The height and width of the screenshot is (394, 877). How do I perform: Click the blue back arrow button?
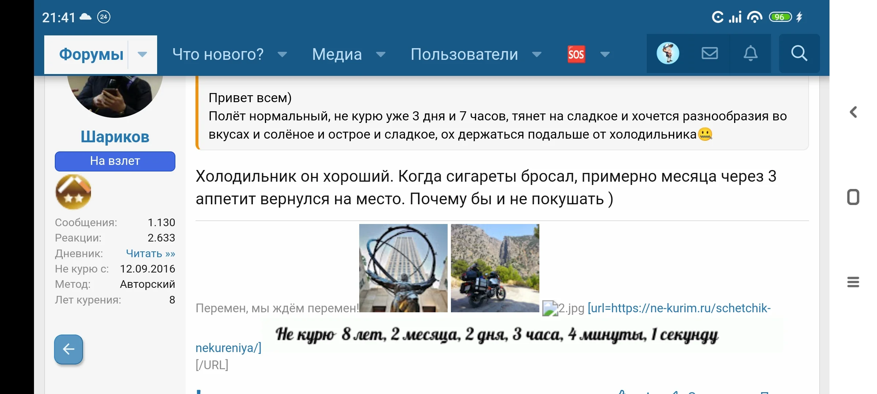pyautogui.click(x=68, y=349)
